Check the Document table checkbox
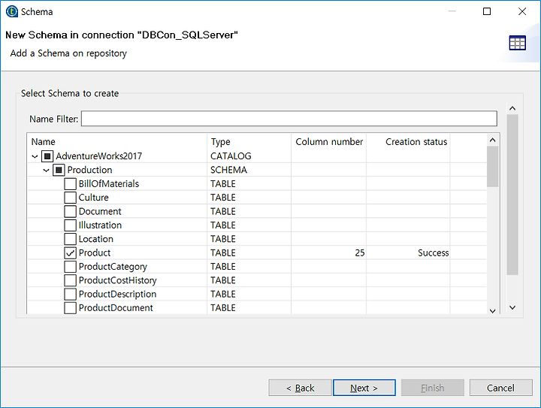541x408 pixels. click(x=70, y=211)
